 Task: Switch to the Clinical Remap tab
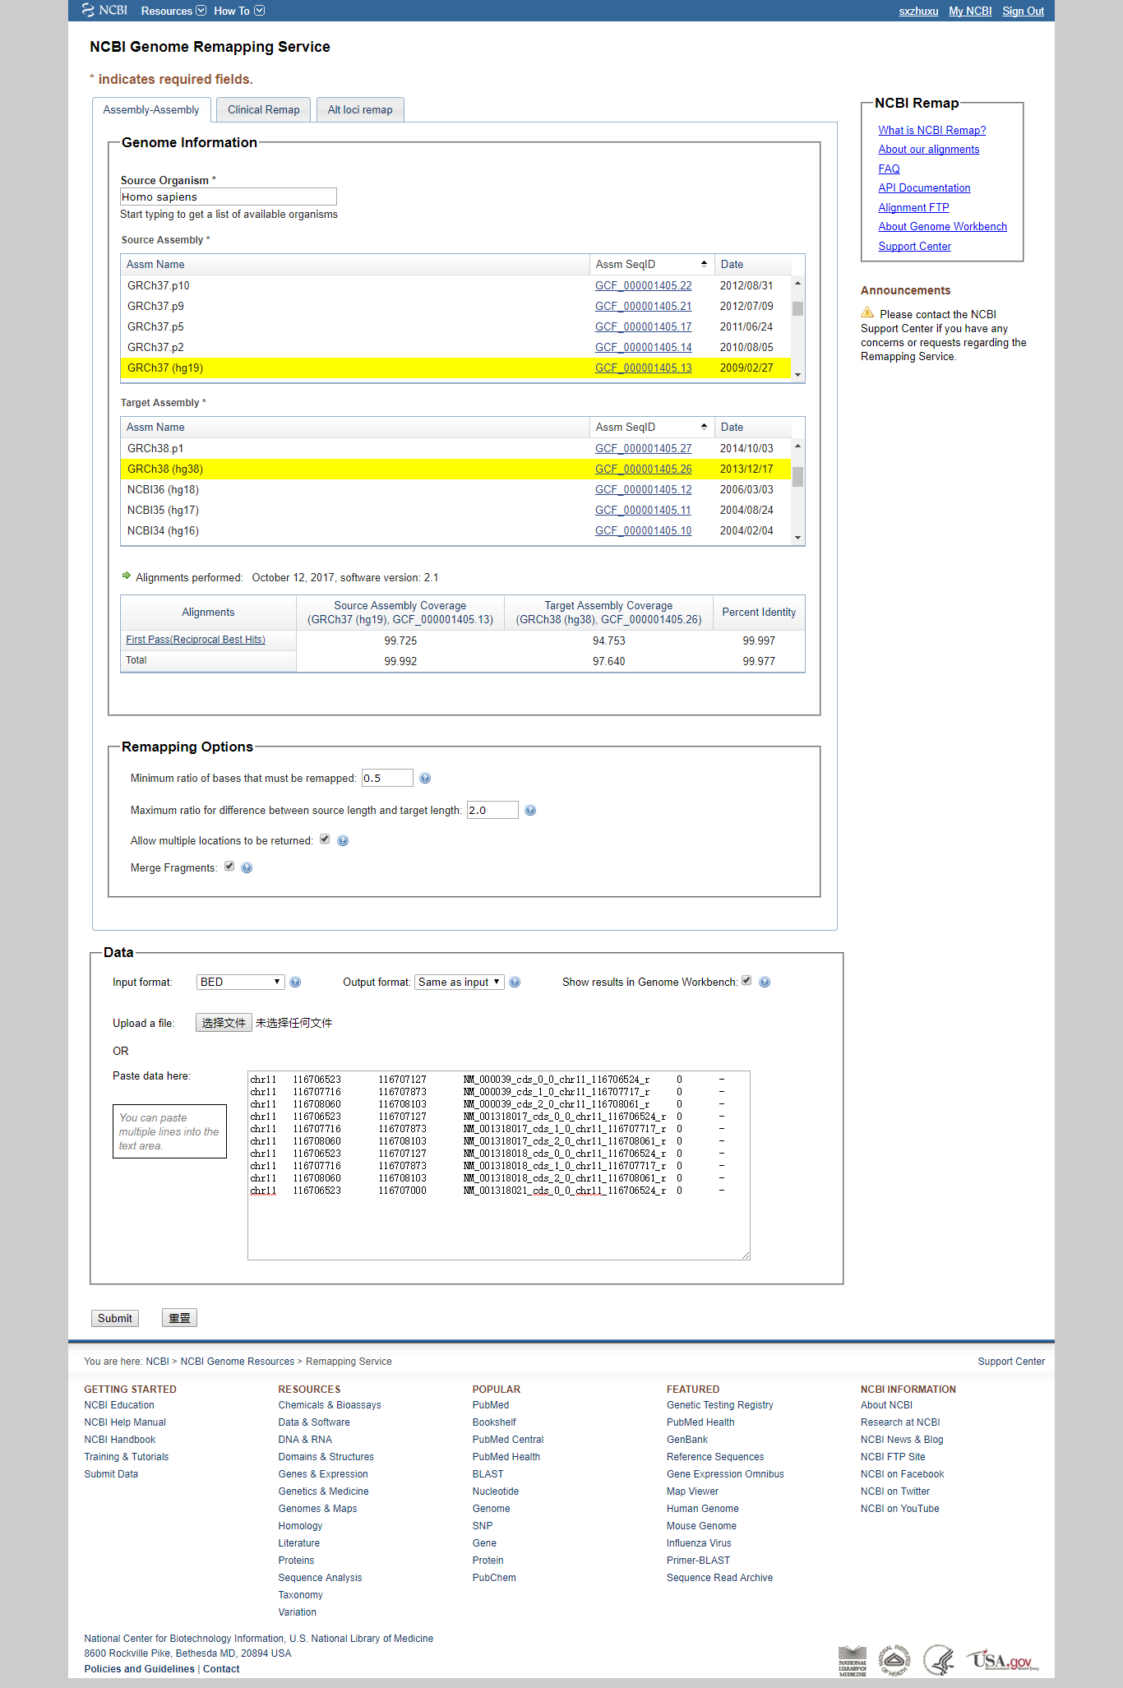click(264, 109)
